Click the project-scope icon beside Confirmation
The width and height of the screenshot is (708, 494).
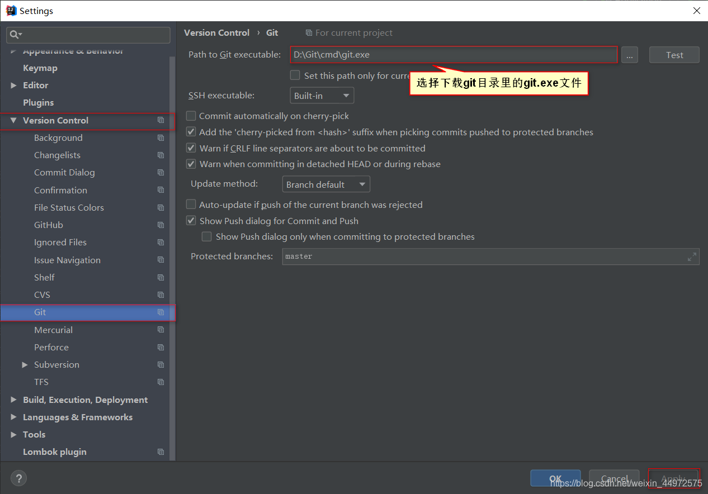tap(161, 190)
